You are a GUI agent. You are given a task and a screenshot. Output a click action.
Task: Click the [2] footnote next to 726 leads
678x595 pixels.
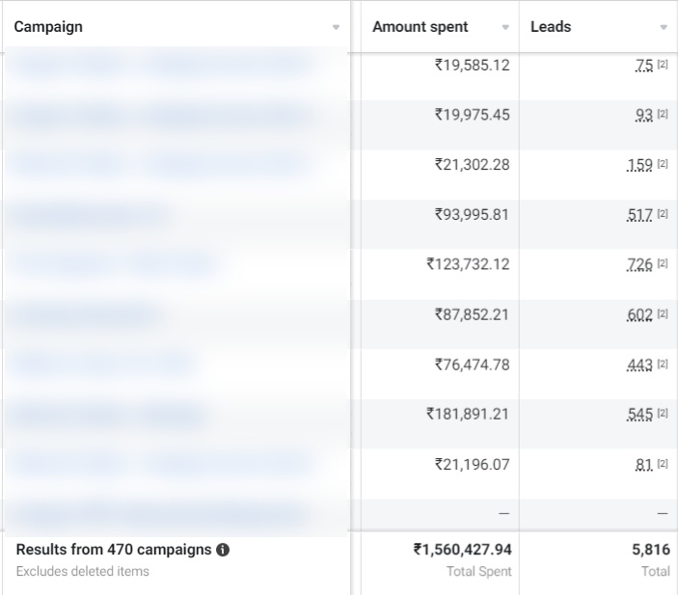click(x=663, y=263)
